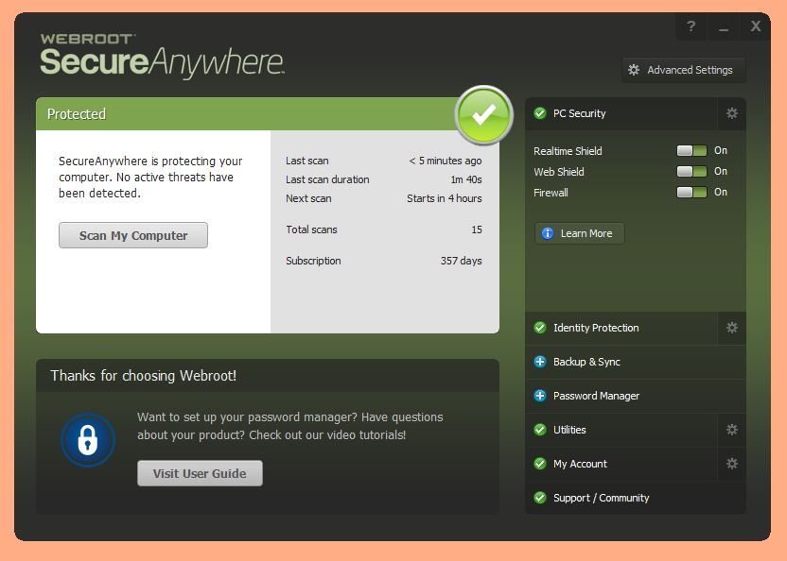The image size is (787, 561).
Task: Close the Webroot window
Action: (756, 26)
